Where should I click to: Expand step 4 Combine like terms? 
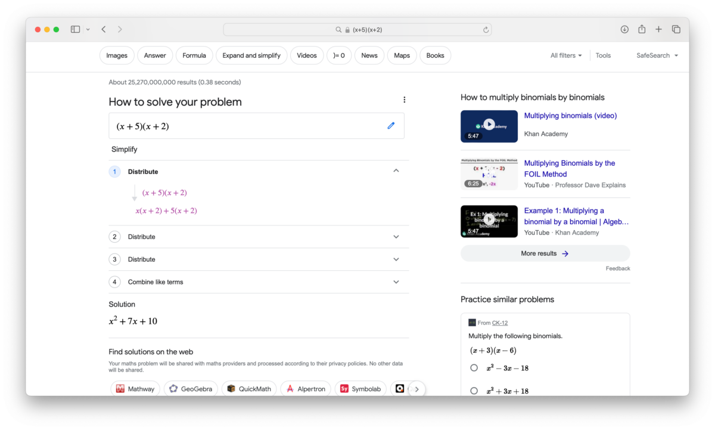tap(396, 282)
